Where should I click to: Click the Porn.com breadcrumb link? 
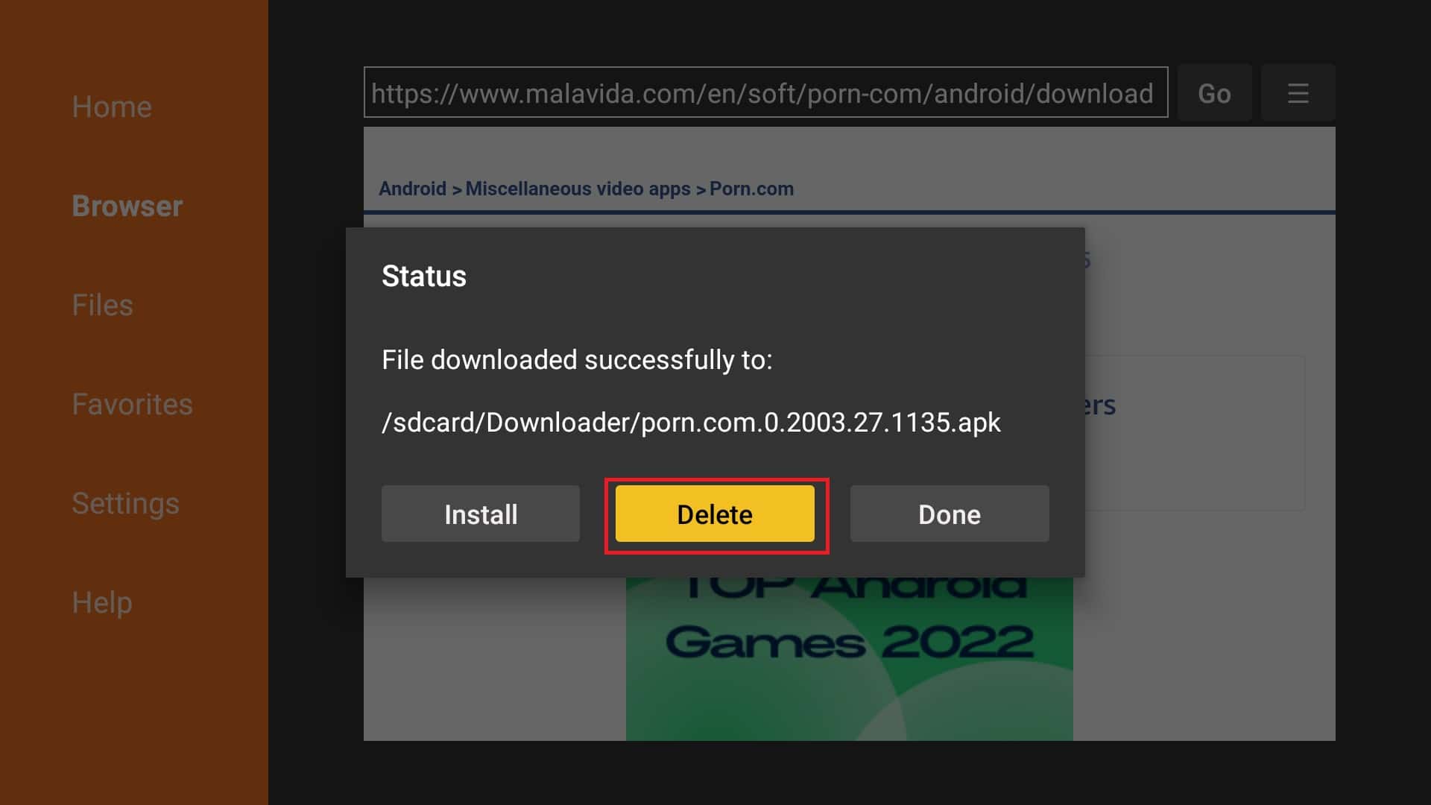coord(751,189)
